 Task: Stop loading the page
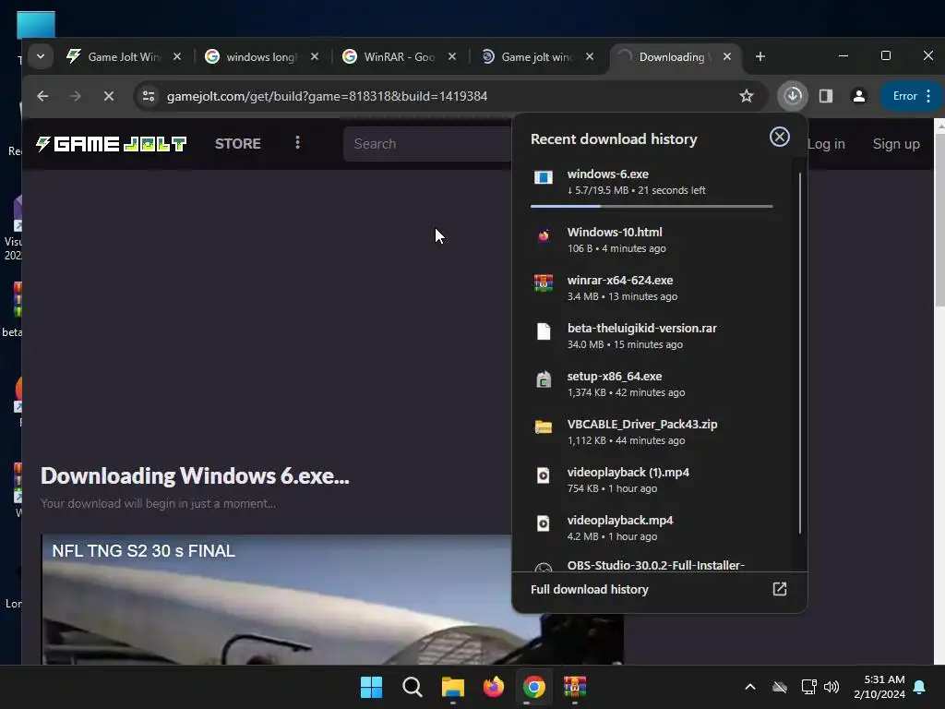coord(109,96)
